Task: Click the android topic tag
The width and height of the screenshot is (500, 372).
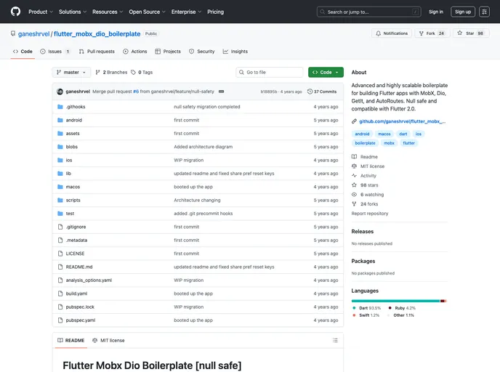Action: [362, 134]
